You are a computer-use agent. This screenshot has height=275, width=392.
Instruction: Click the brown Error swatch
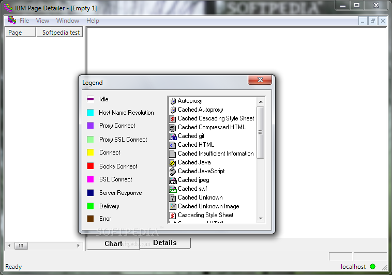(91, 219)
